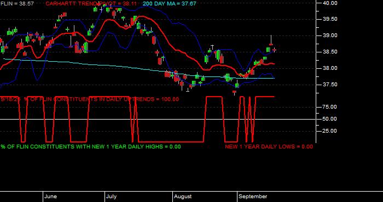Click the August timeline marker
This screenshot has width=383, height=202.
point(183,197)
